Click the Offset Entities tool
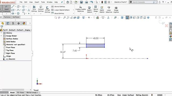Image resolution: width=172 pixels, height=96 pixels. (x=48, y=10)
